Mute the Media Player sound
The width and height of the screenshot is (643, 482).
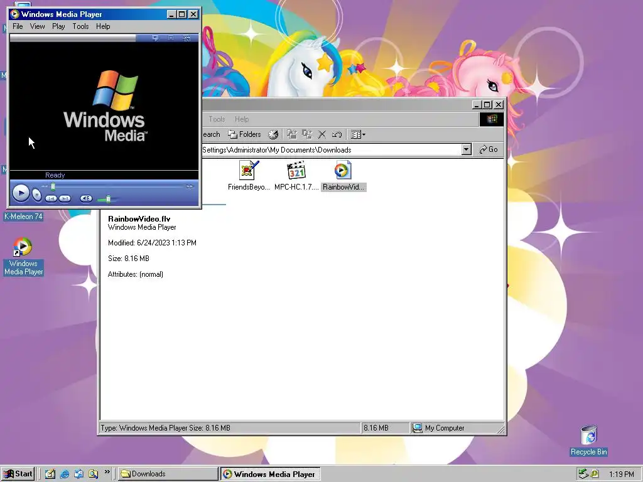tap(86, 198)
